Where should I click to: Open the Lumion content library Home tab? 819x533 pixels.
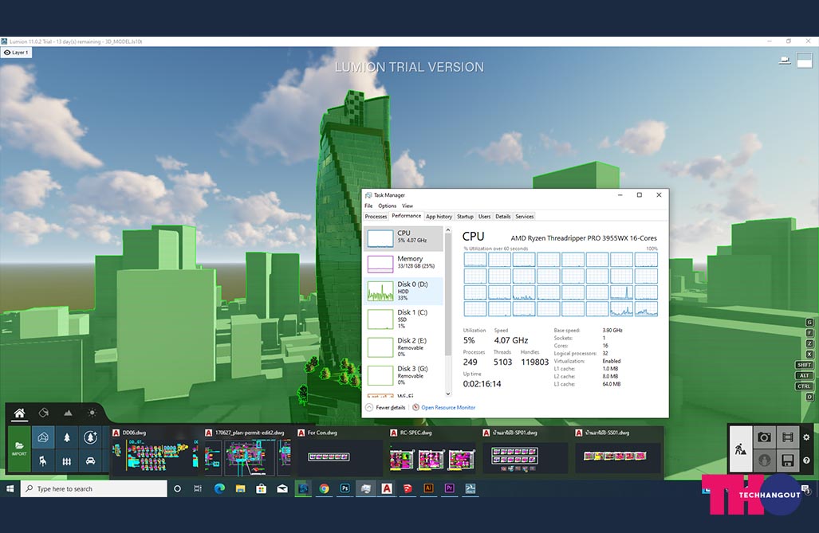point(19,413)
